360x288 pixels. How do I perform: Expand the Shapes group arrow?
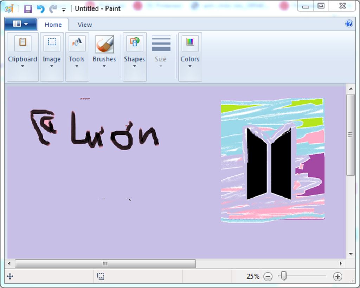pos(135,66)
